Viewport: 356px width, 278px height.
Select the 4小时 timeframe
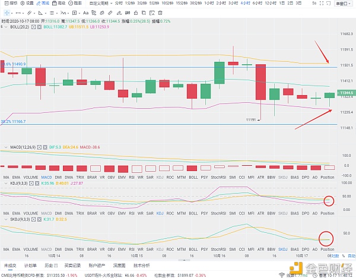coord(245,3)
